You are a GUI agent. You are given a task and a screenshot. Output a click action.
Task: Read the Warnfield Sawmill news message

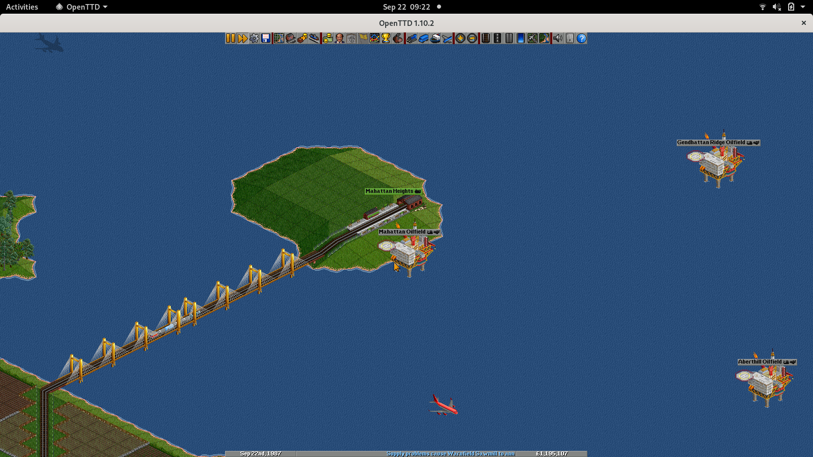pyautogui.click(x=450, y=453)
